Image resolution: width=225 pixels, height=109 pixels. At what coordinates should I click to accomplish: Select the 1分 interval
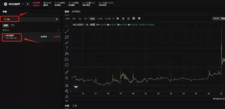point(80,19)
